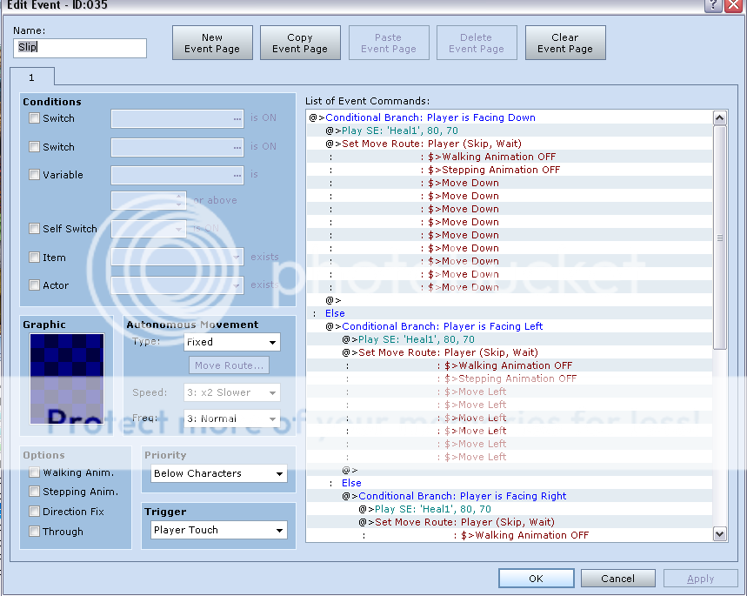Click the Help question mark icon in title bar
This screenshot has height=596, width=747.
pos(711,5)
